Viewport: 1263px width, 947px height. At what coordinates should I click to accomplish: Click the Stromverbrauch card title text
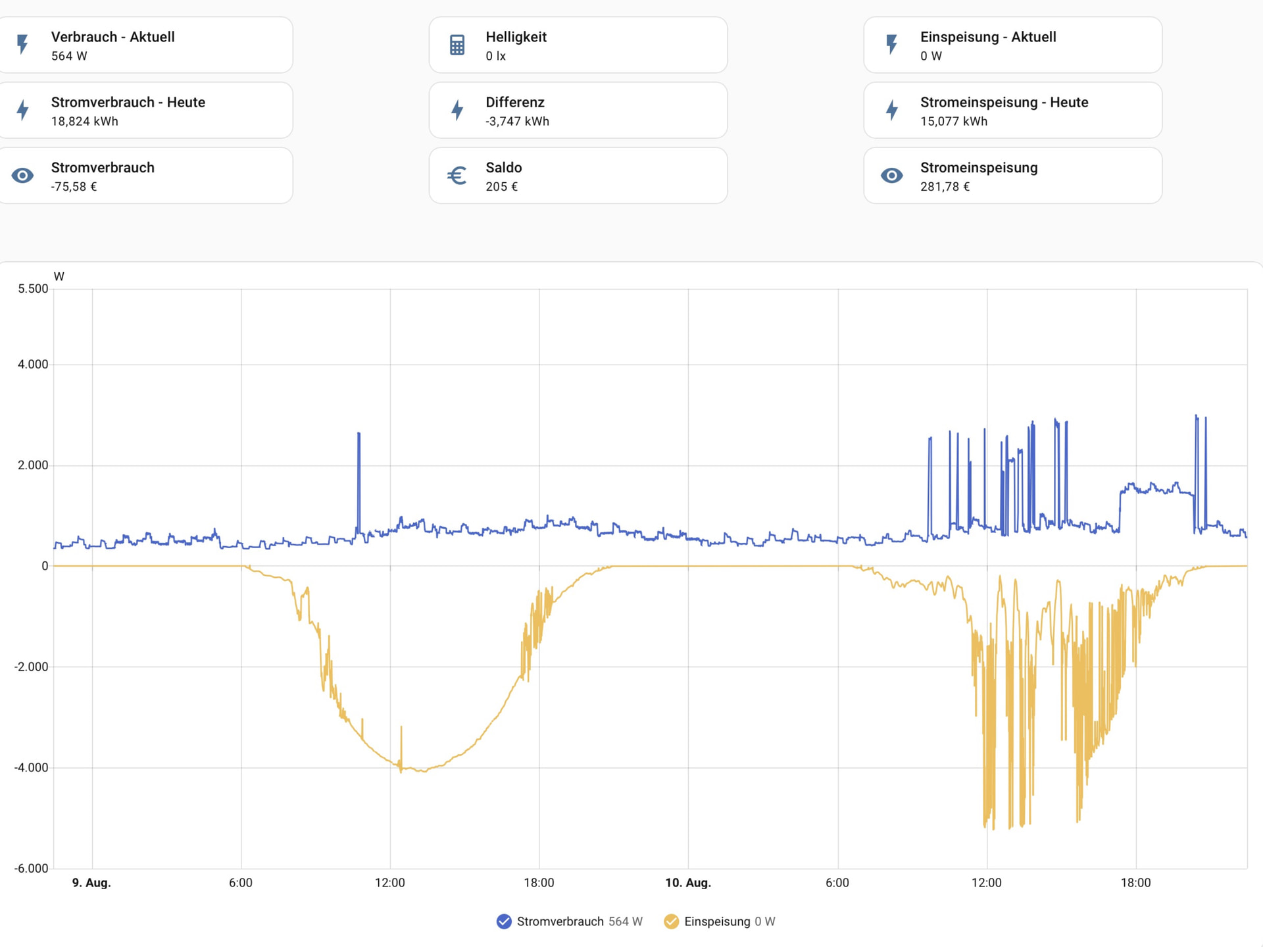[x=103, y=168]
